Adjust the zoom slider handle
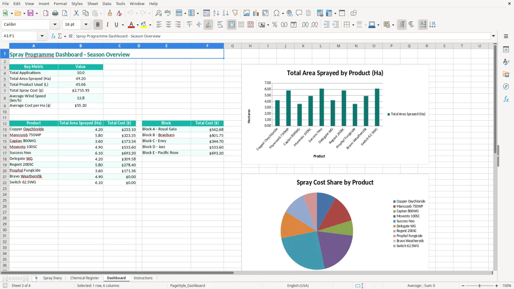Viewport: 514px width, 289px height. 479,286
